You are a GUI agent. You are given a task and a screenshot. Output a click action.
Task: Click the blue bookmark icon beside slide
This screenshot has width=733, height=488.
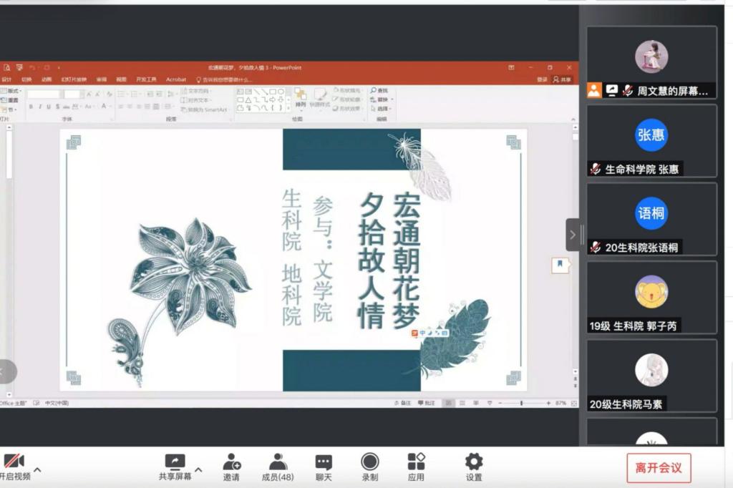click(x=560, y=265)
